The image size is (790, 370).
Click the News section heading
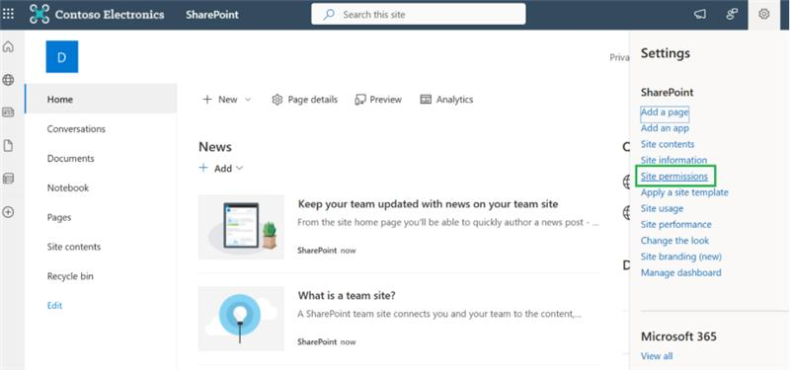215,147
